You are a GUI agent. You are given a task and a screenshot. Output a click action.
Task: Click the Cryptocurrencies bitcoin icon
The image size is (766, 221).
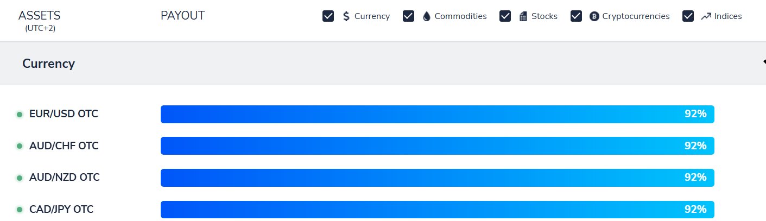(x=594, y=16)
